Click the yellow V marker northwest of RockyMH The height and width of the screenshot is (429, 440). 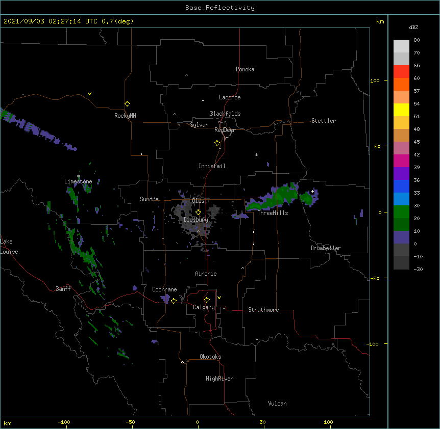[89, 94]
